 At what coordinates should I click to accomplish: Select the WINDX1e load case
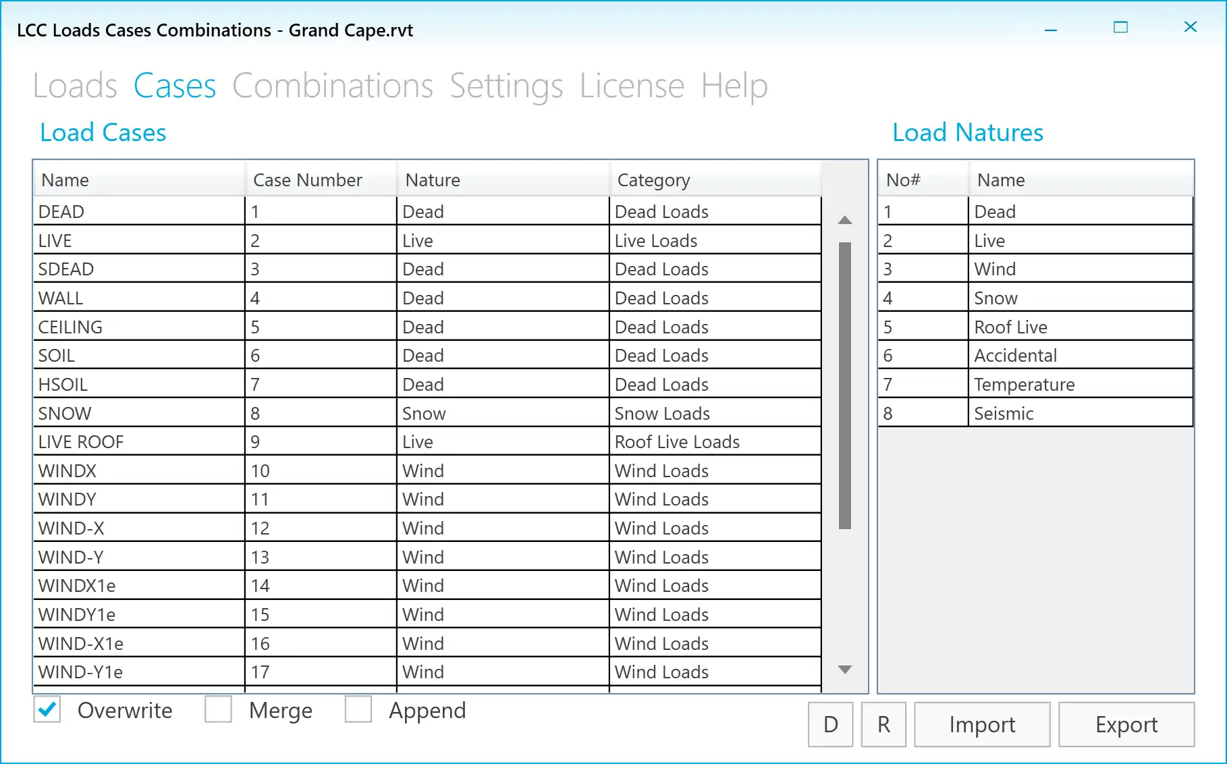139,585
